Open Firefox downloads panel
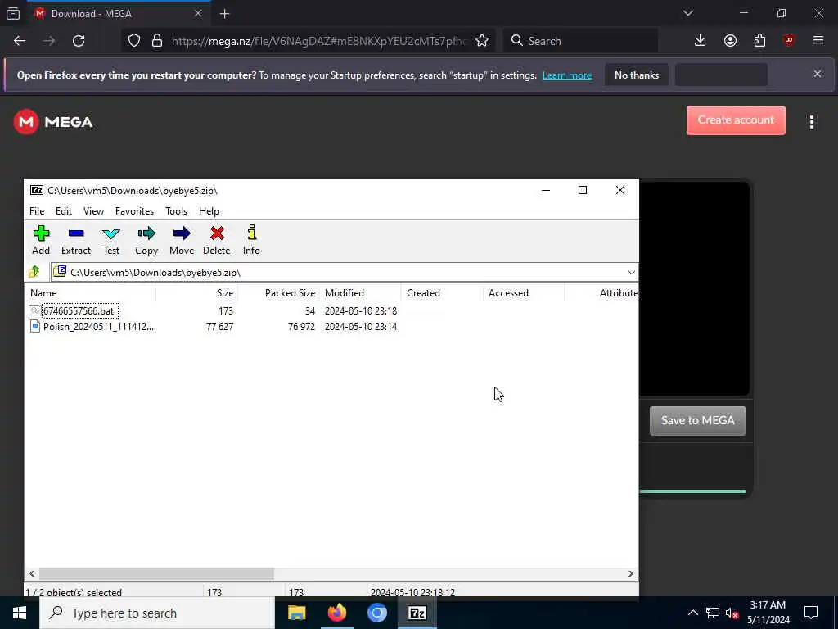This screenshot has height=629, width=838. click(x=701, y=41)
